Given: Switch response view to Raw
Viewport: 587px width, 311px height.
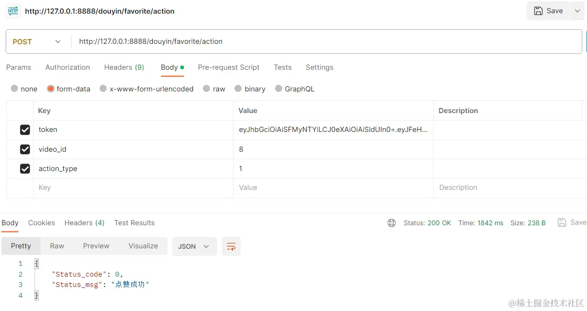Looking at the screenshot, I should 57,246.
